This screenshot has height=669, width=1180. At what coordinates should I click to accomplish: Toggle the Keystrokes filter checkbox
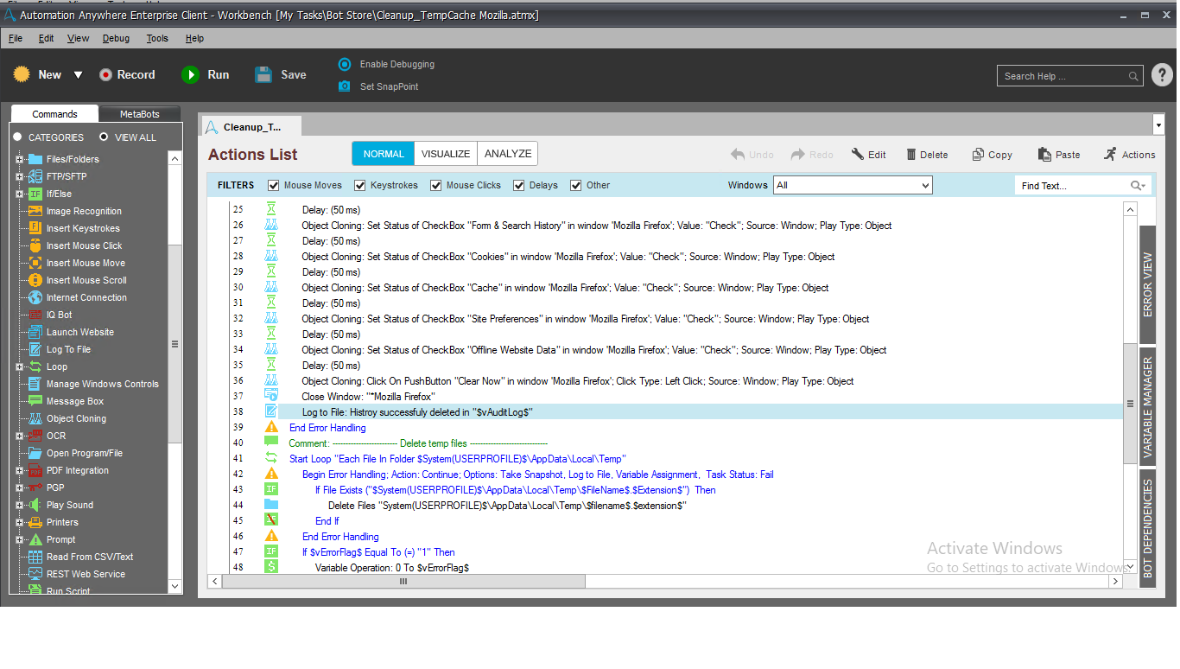pyautogui.click(x=360, y=185)
